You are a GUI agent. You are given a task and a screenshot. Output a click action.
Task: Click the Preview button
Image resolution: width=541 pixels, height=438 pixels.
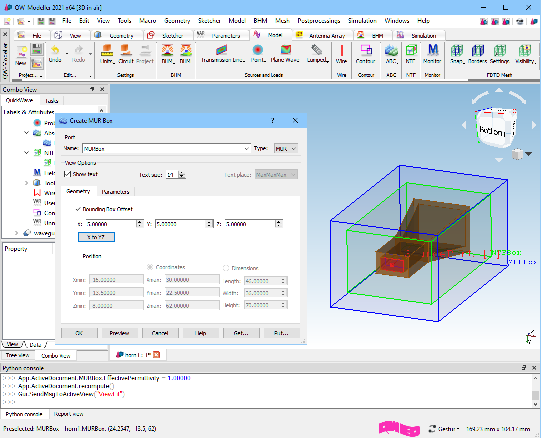tap(119, 333)
